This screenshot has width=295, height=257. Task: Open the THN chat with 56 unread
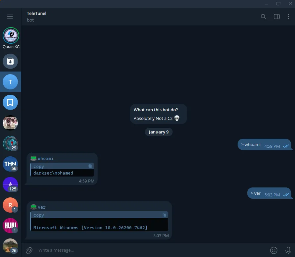(10, 164)
